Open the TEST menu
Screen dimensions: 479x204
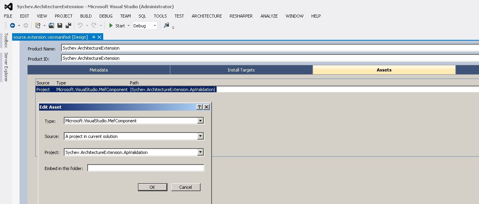[x=179, y=16]
